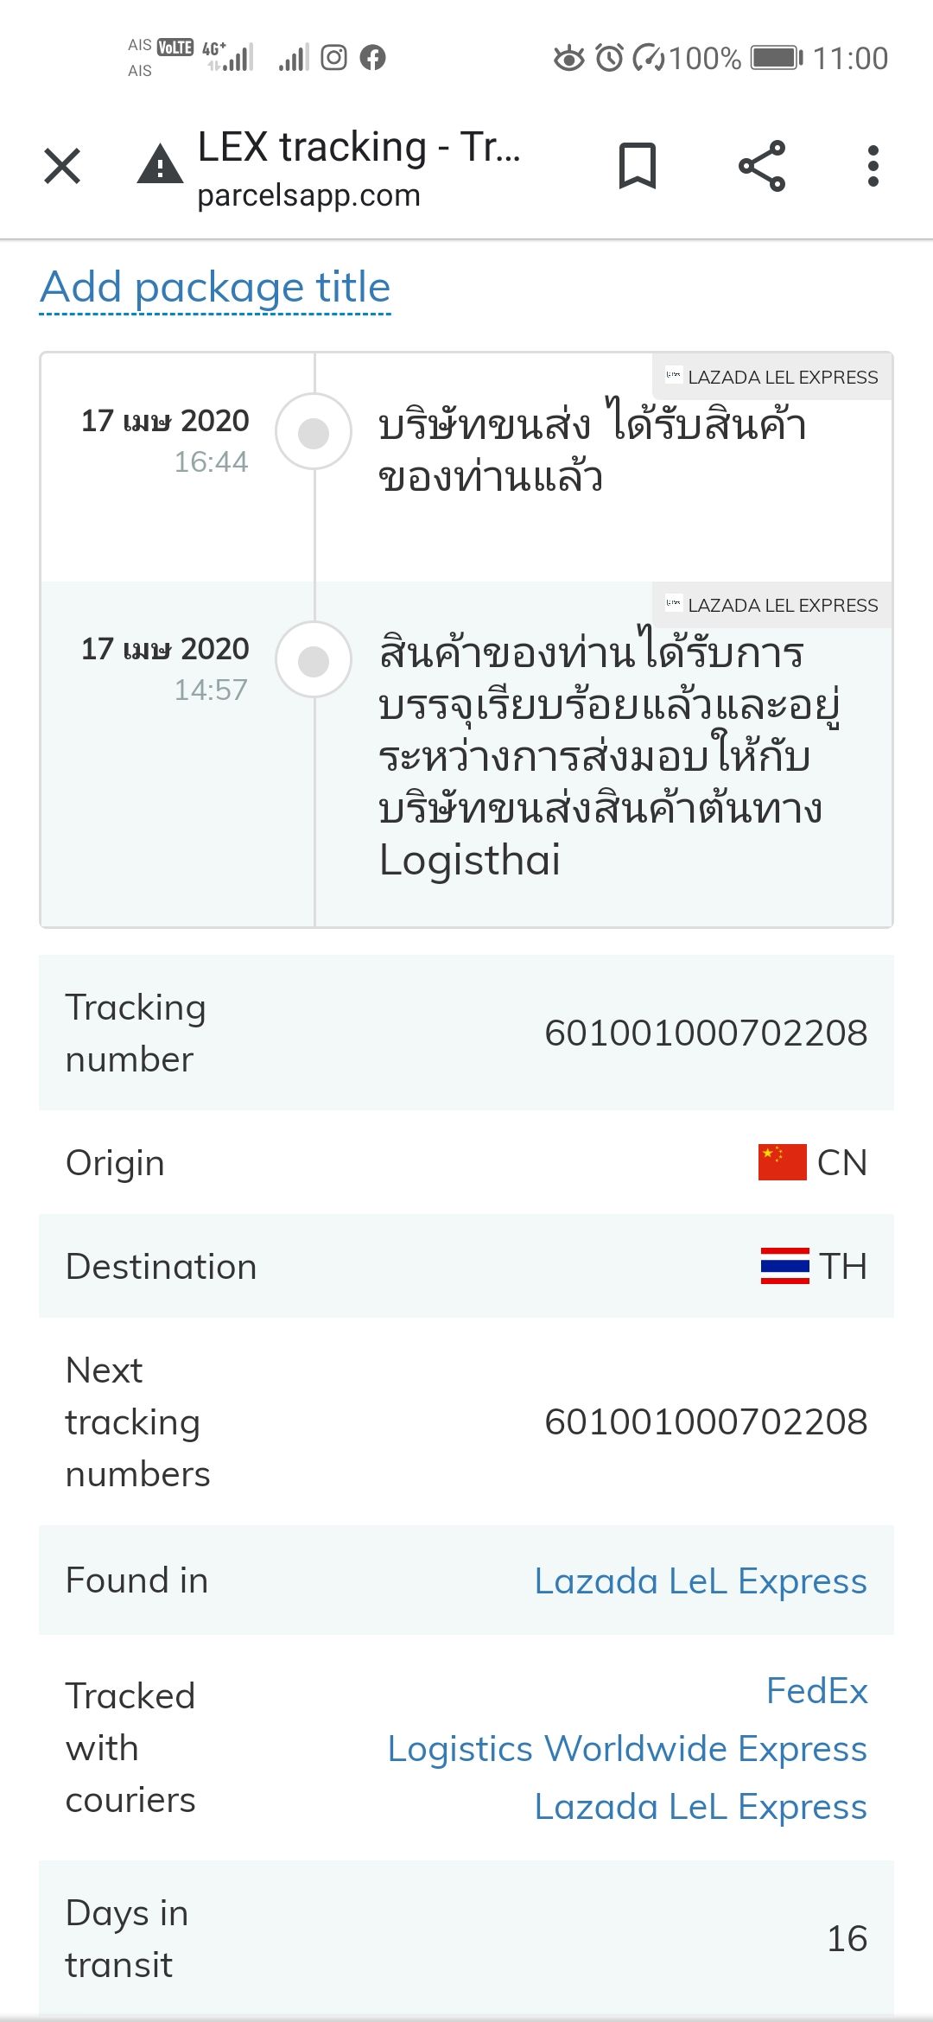Tap the site security warning triangle icon
This screenshot has width=933, height=2022.
point(160,164)
